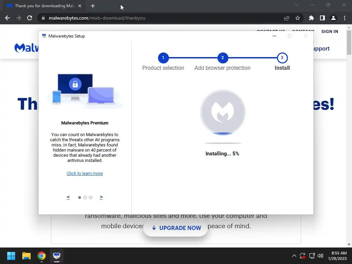Image resolution: width=352 pixels, height=264 pixels.
Task: Share this page with the share icon
Action: coord(286,18)
